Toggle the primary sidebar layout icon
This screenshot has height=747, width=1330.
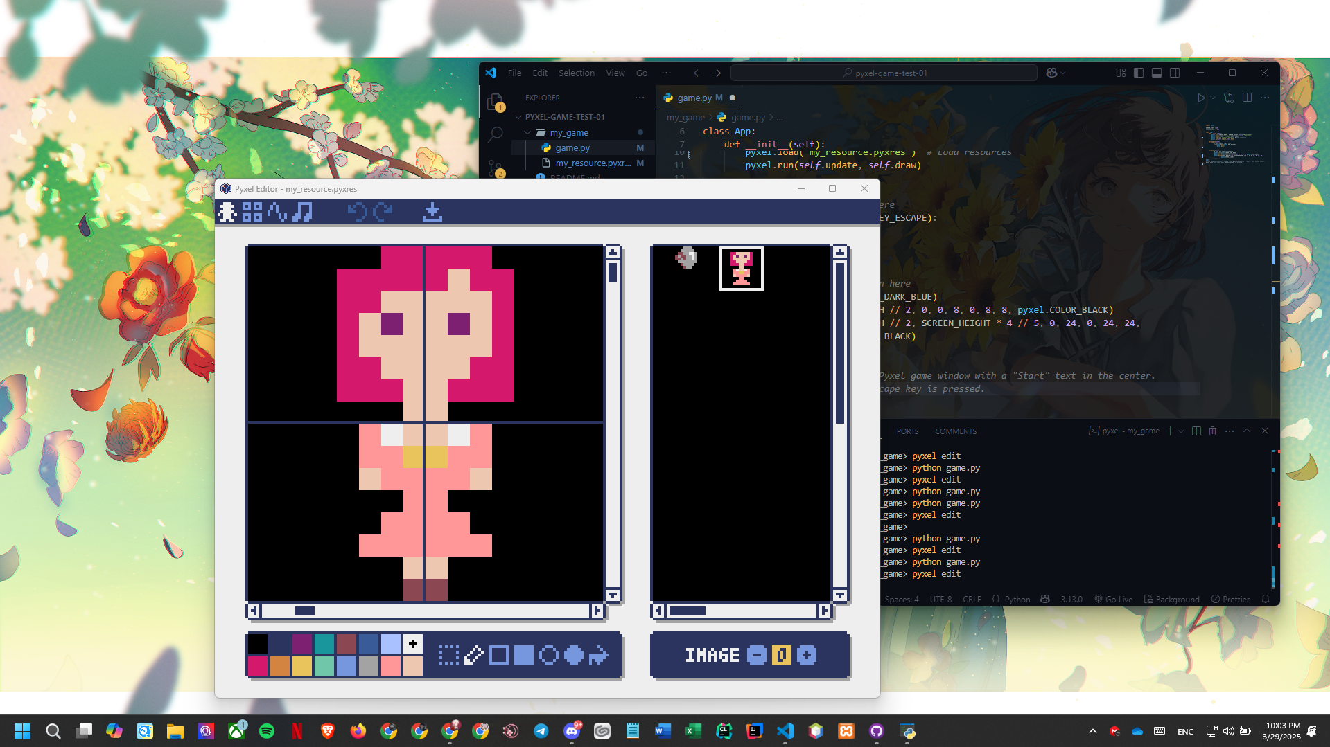pos(1139,73)
